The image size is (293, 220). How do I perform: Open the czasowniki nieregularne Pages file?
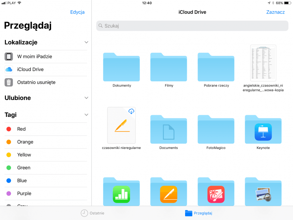coord(121,125)
